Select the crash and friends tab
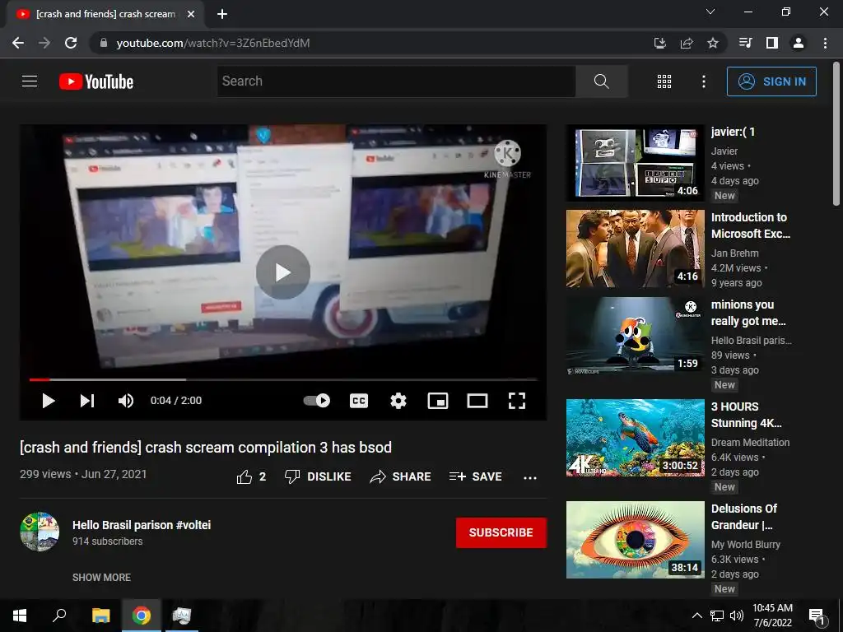843x632 pixels. (105, 14)
